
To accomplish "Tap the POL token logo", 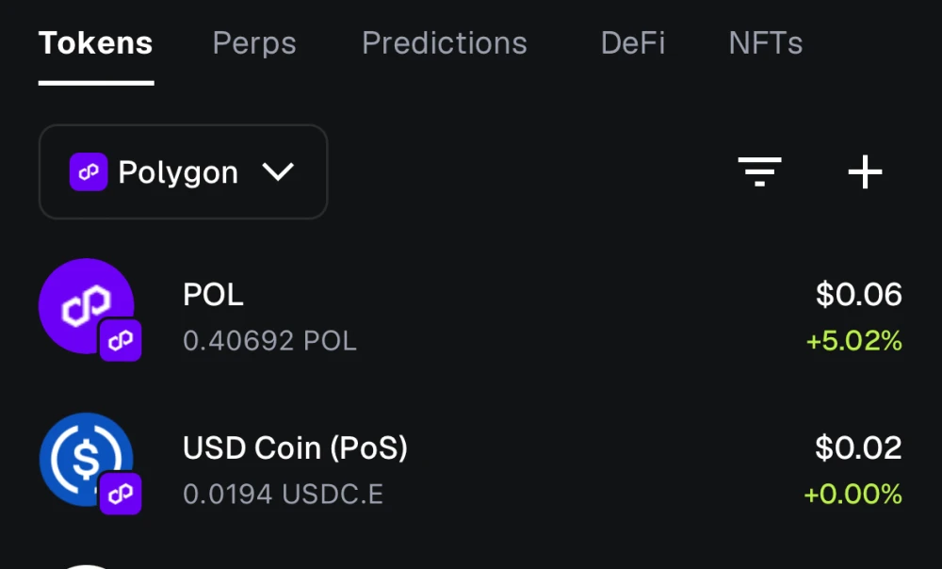I will [85, 305].
